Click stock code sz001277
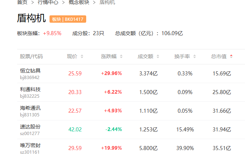The image size is (245, 157). [30, 134]
